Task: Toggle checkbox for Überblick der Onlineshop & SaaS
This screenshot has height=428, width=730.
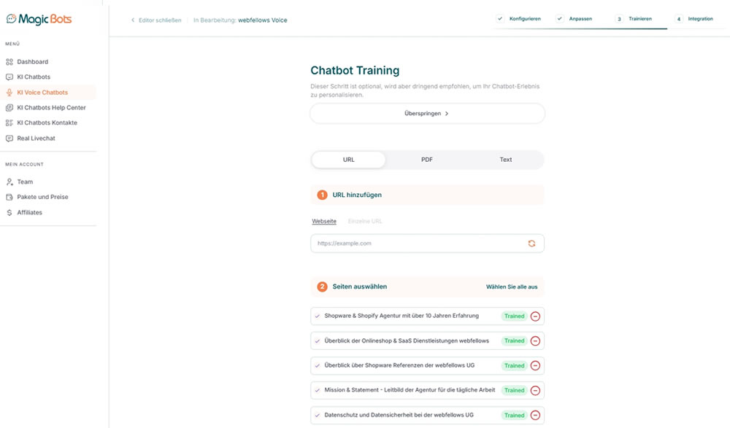Action: [318, 341]
